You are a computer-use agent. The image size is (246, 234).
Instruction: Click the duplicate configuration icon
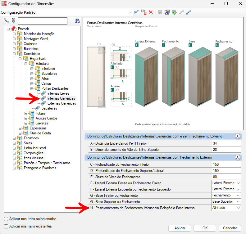(144, 12)
